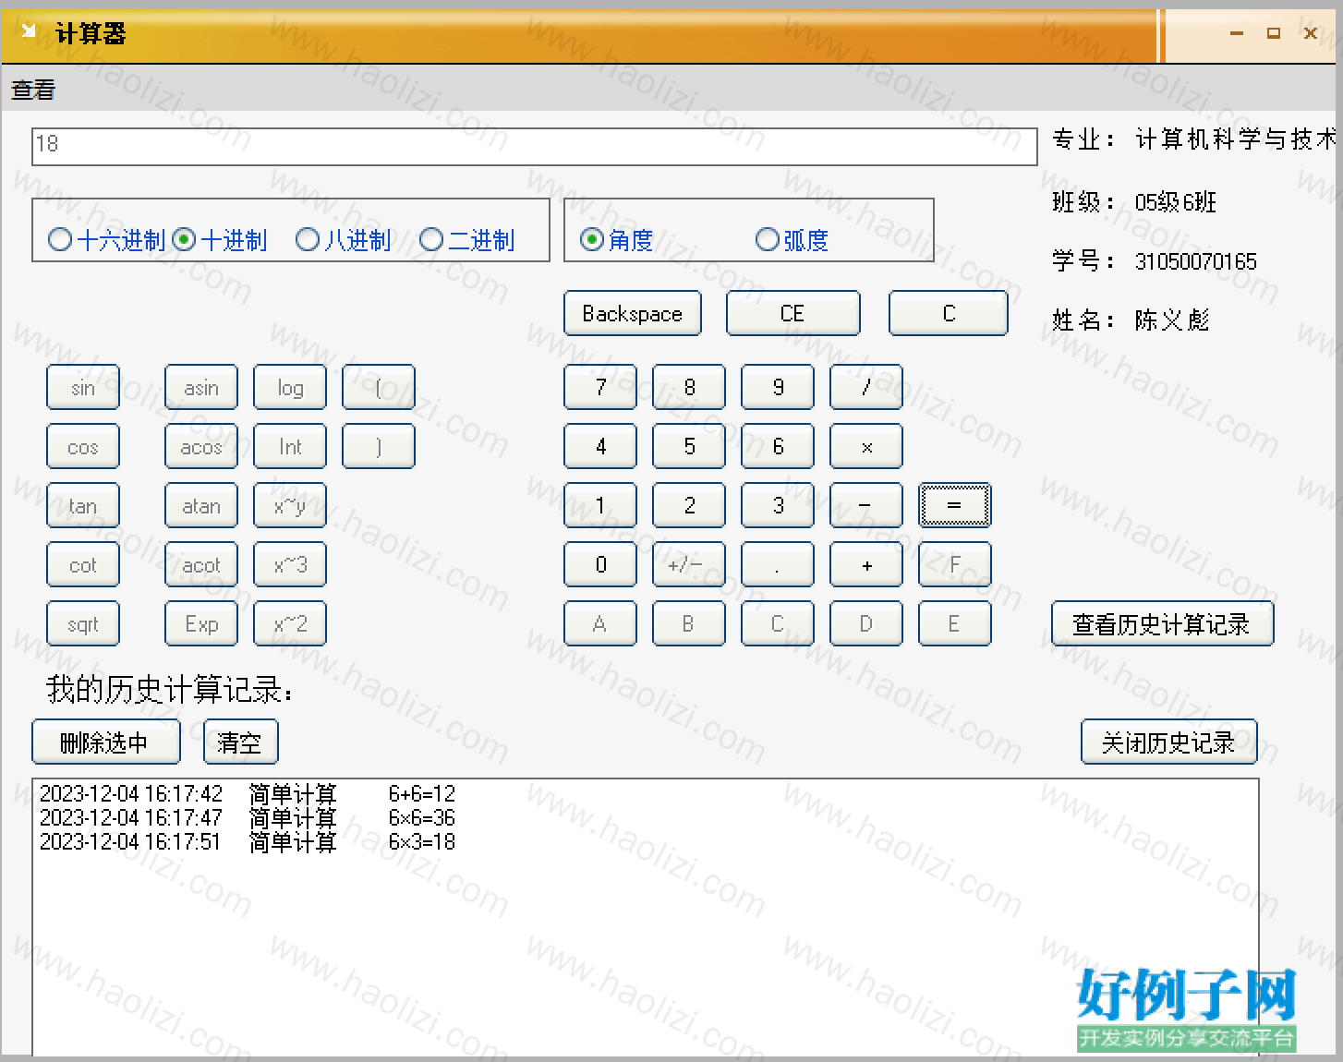Screen dimensions: 1343x1062
Task: Click the x^3 cube button
Action: coord(290,564)
